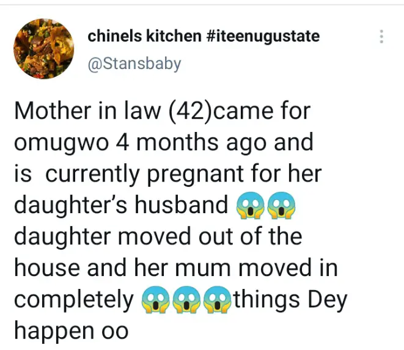Click the words things Dey
Image resolution: width=404 pixels, height=350 pixels.
pos(291,300)
